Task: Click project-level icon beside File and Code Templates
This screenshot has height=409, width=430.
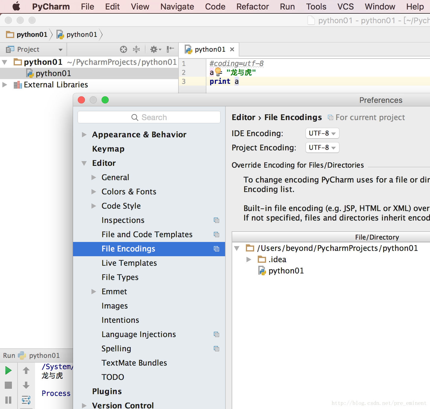Action: click(216, 235)
